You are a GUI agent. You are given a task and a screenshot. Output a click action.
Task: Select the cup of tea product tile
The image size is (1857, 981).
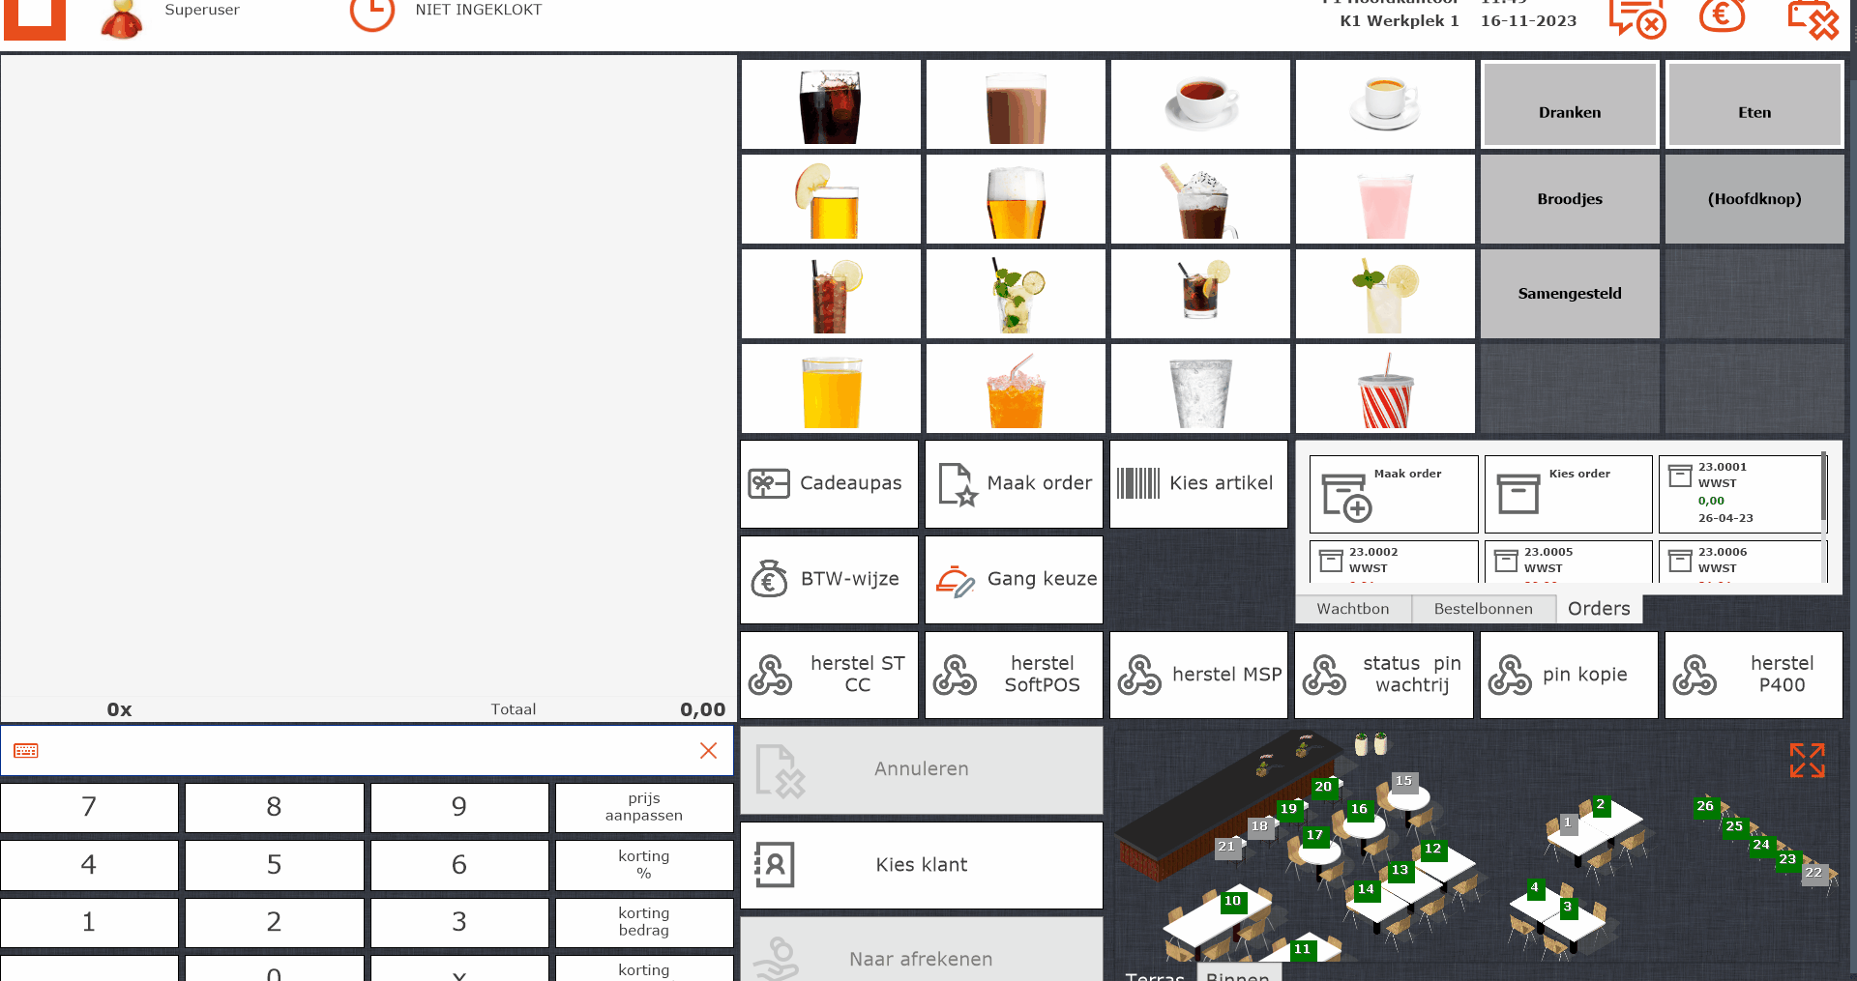1200,104
